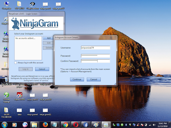Click the accounts list box
Viewport: 171px width, 128px height.
click(x=28, y=48)
